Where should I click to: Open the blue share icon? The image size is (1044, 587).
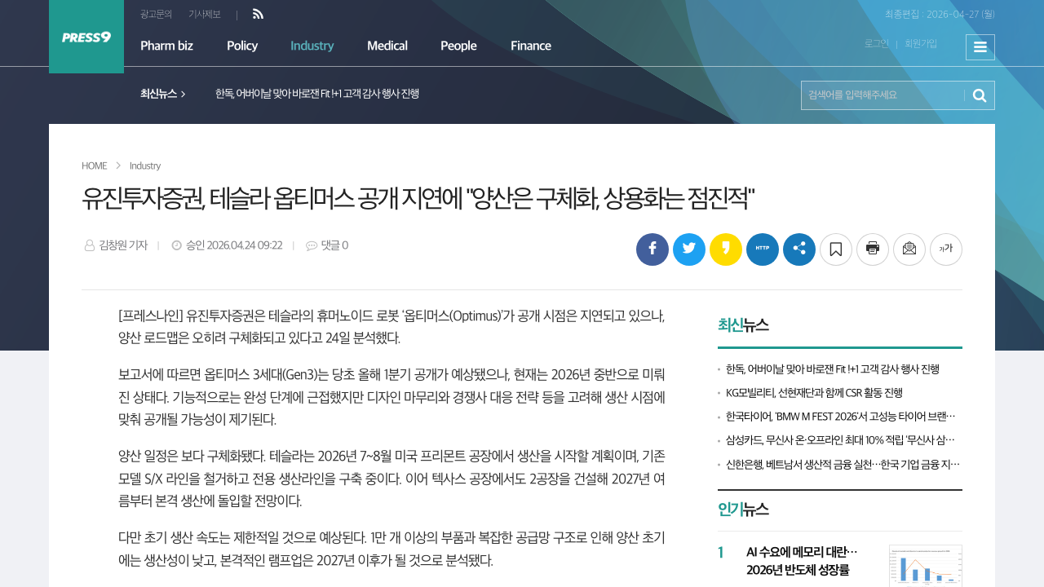point(799,249)
